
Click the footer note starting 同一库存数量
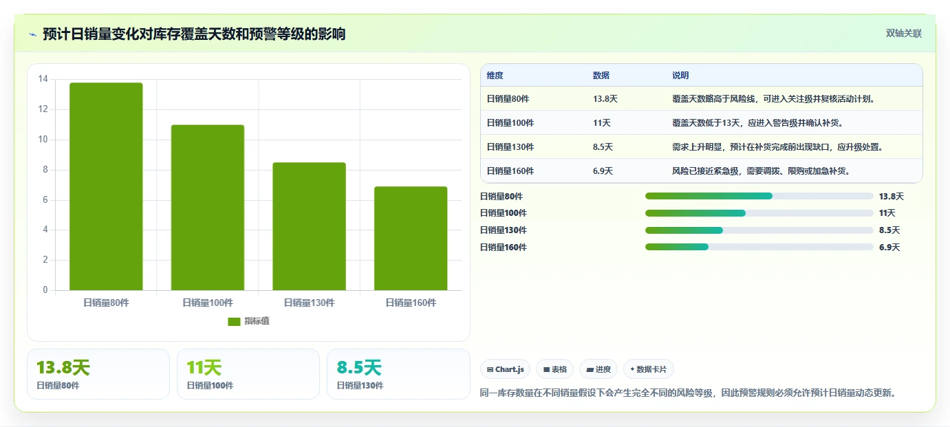pos(688,393)
